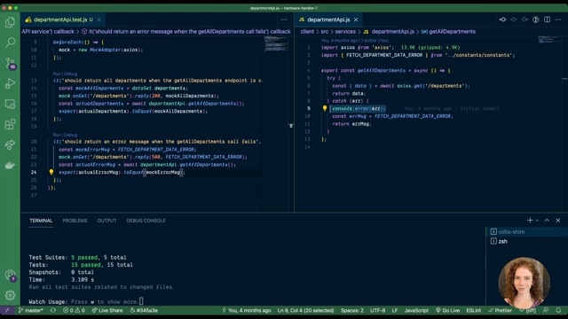Image resolution: width=568 pixels, height=319 pixels.
Task: Open the Docker view in activity bar
Action: pyautogui.click(x=10, y=166)
